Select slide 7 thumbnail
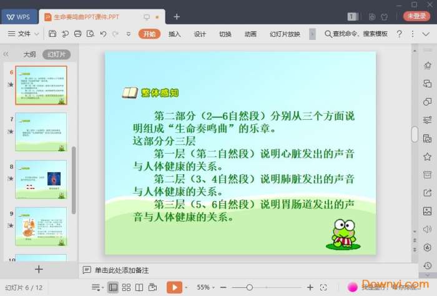This screenshot has height=296, width=437. pos(41,132)
